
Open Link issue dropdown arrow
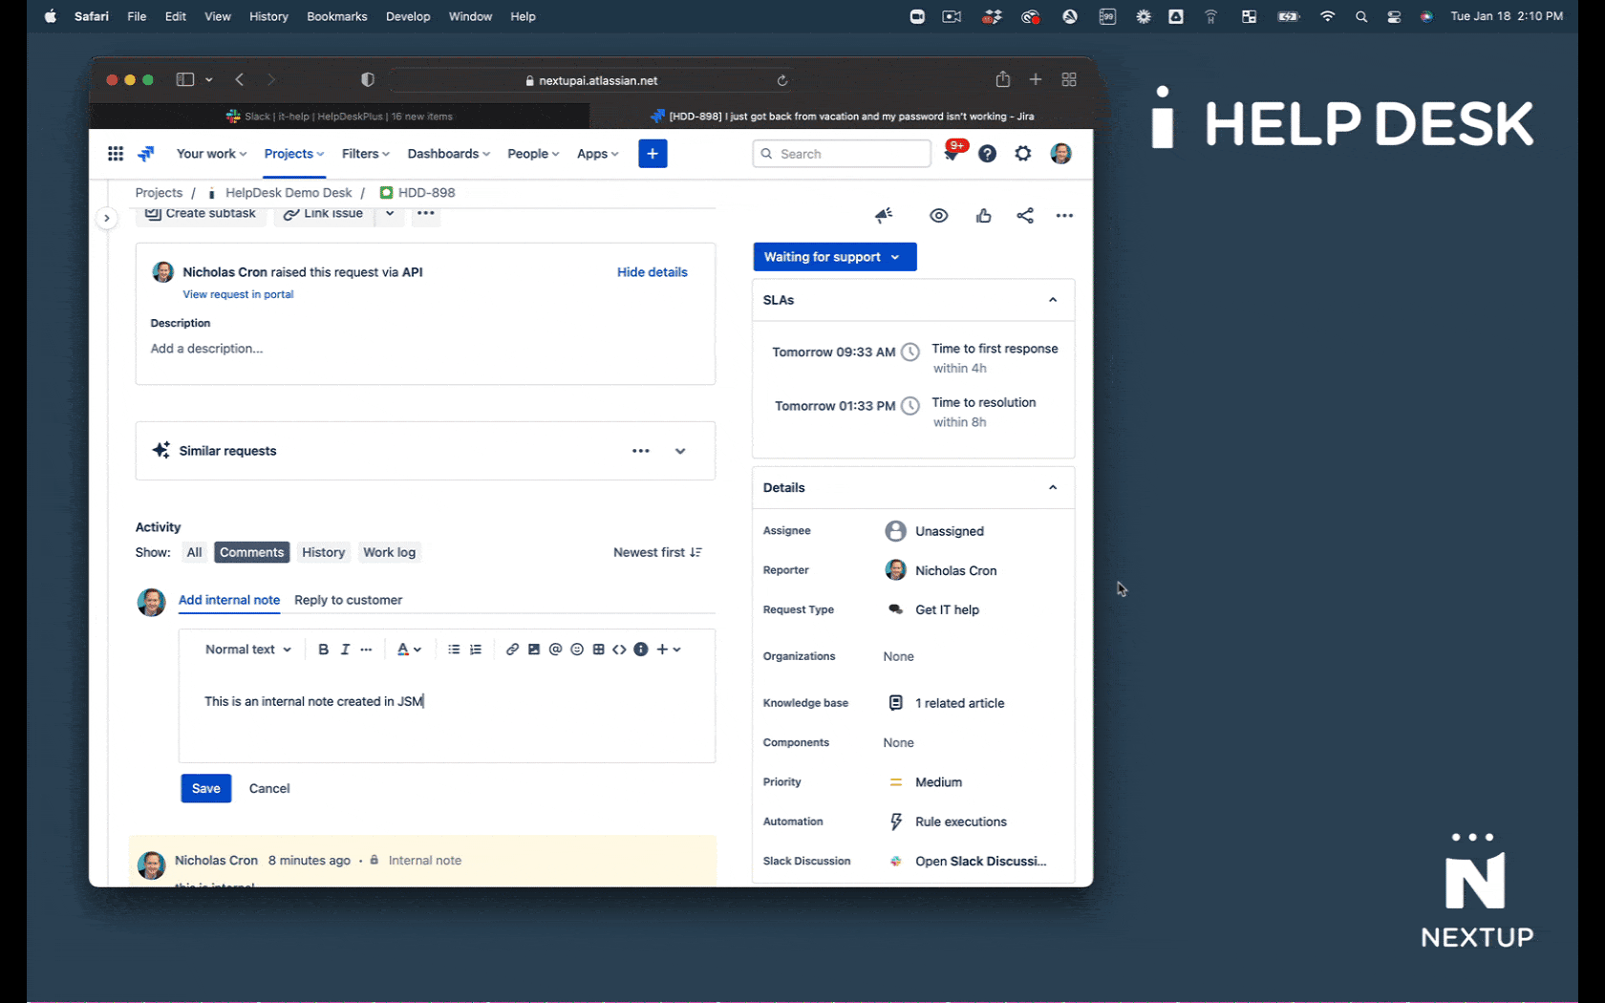point(389,214)
